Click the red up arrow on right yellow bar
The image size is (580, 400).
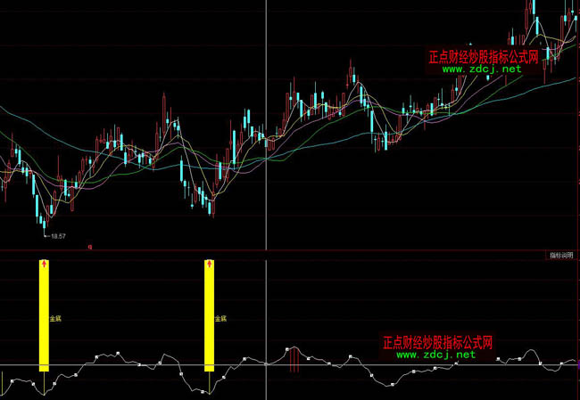[210, 264]
